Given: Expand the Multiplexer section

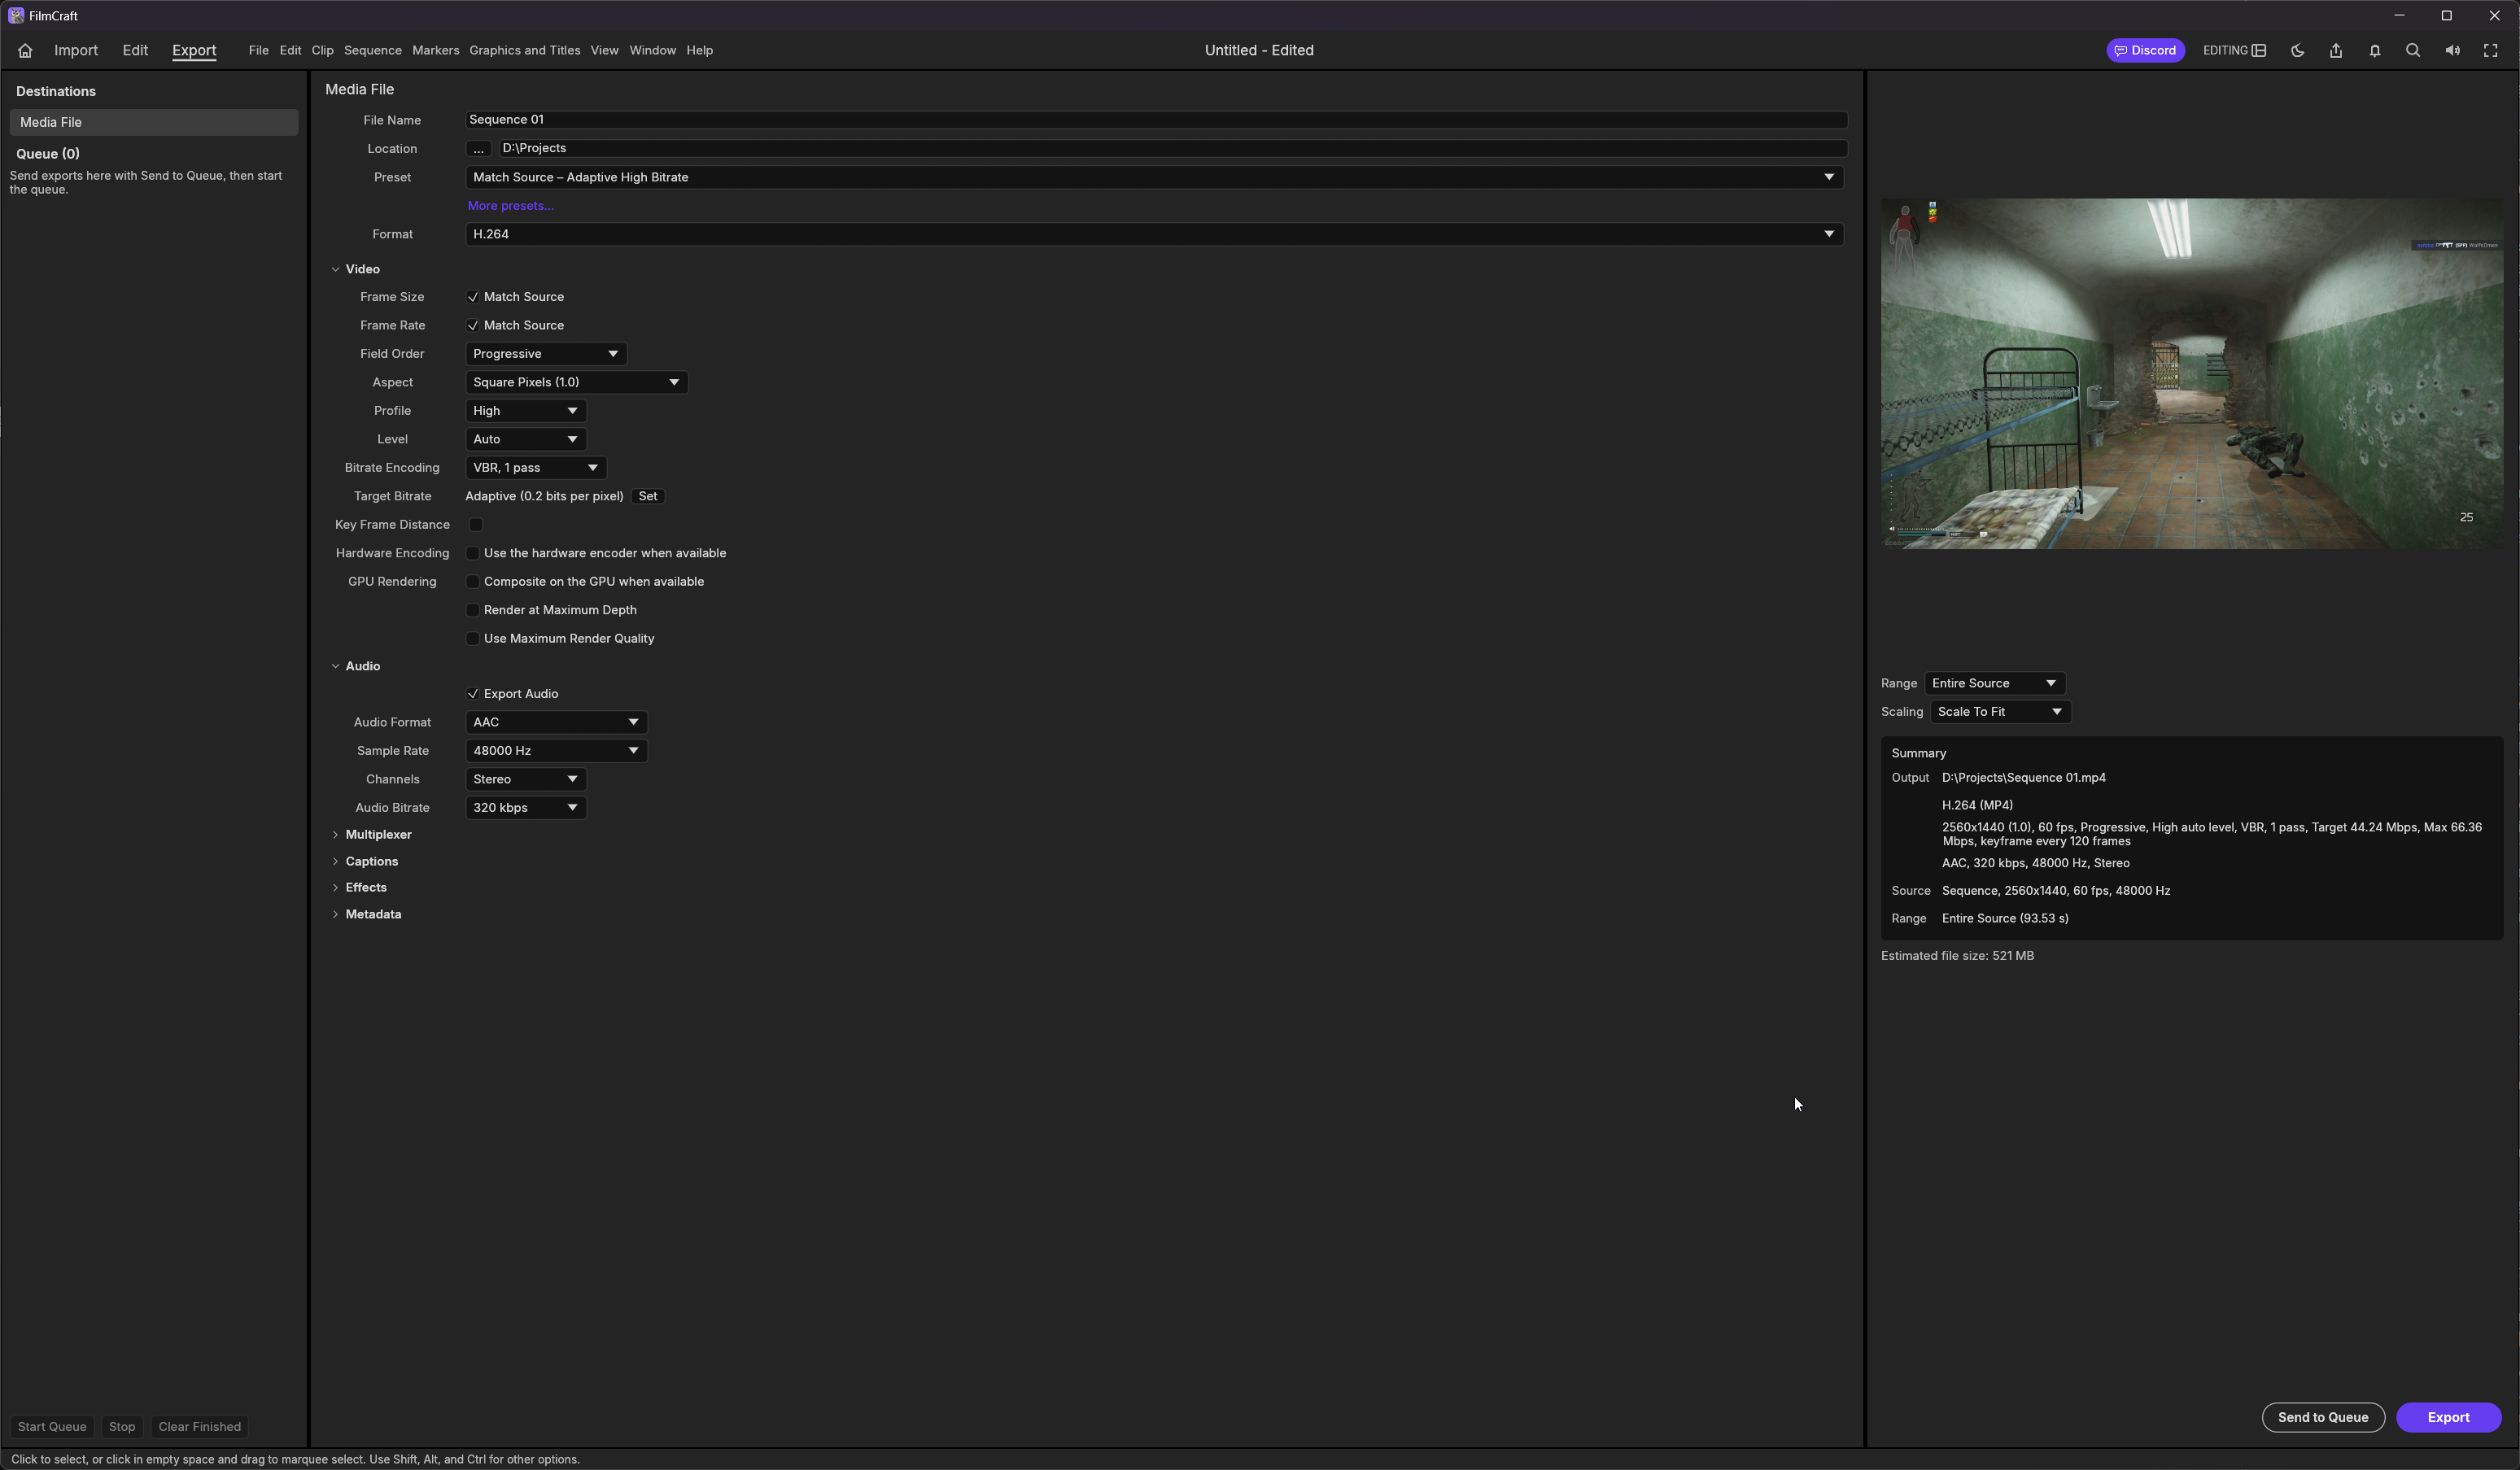Looking at the screenshot, I should pyautogui.click(x=336, y=834).
